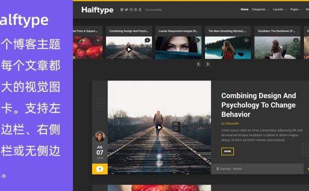The height and width of the screenshot is (191, 309).
Task: Click author name Alexander
Action: pyautogui.click(x=232, y=124)
